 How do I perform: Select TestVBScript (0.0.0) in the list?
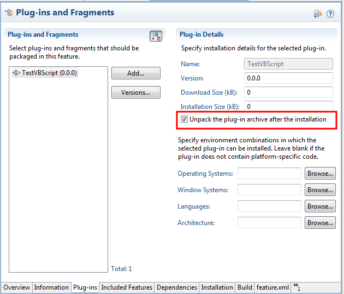[x=49, y=73]
